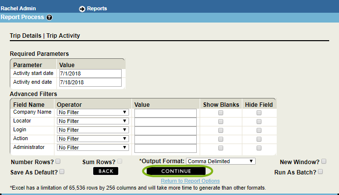Open the Reports menu item
This screenshot has width=339, height=195.
pos(97,8)
